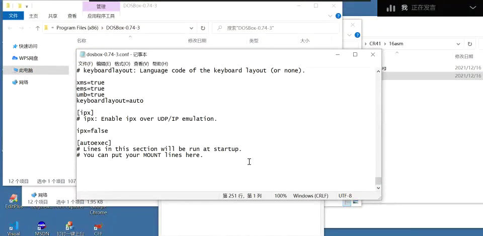
Task: Switch to the 主页 ribbon tab
Action: (x=33, y=16)
